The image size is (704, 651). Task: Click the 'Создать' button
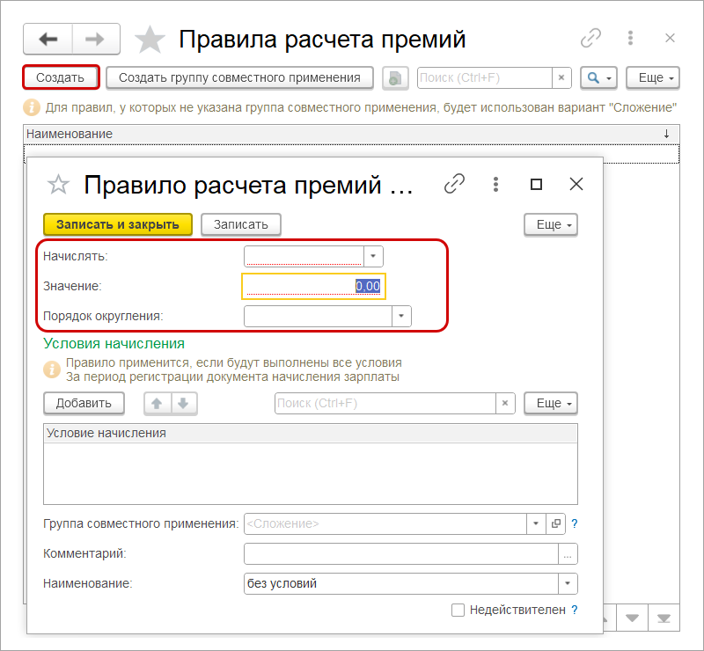pyautogui.click(x=61, y=77)
